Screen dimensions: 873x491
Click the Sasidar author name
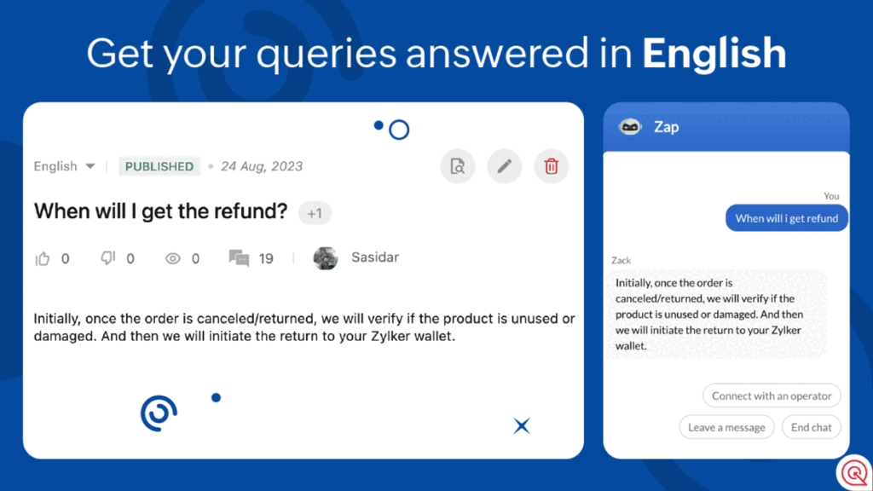[x=375, y=257]
